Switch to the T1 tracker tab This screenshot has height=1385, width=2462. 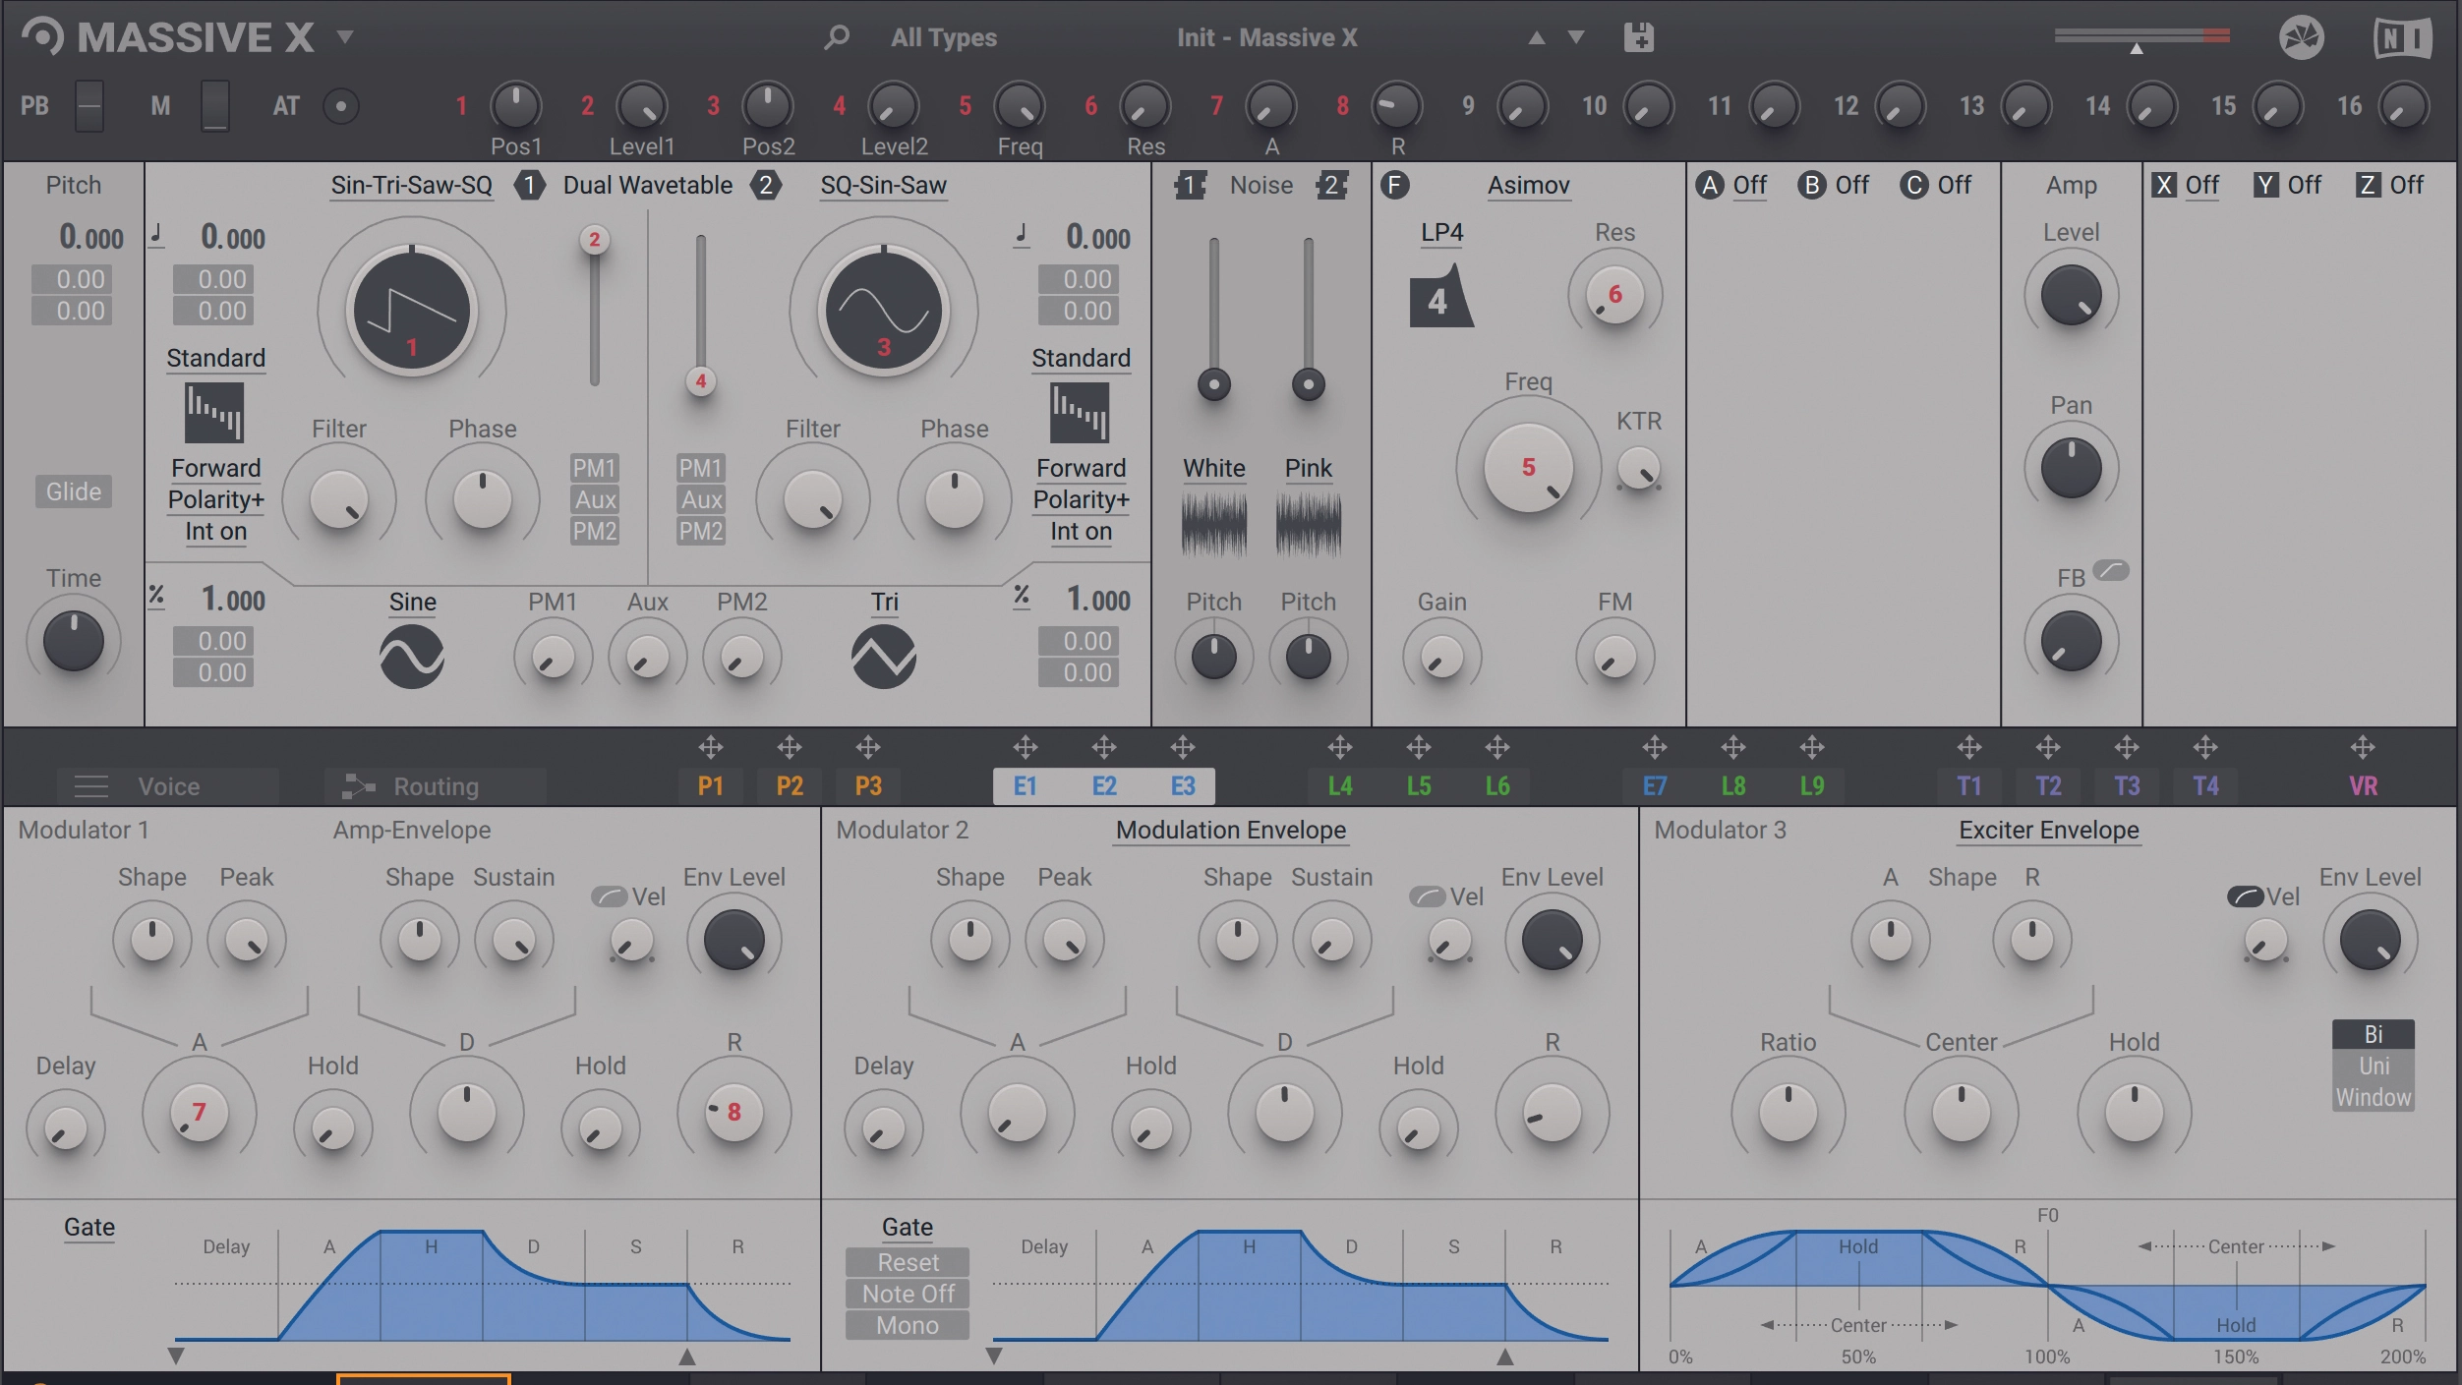[1969, 786]
